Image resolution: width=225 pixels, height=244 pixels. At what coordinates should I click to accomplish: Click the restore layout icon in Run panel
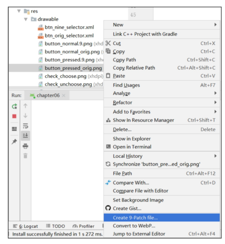pyautogui.click(x=14, y=129)
